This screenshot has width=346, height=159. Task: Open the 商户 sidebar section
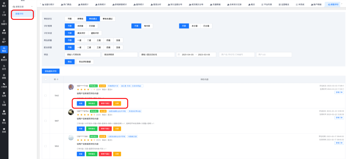click(4, 41)
